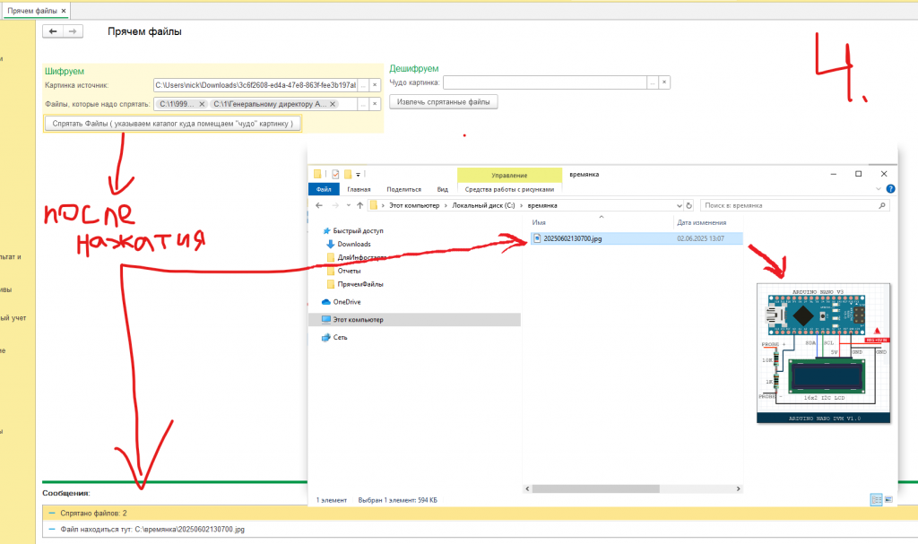The width and height of the screenshot is (918, 544).
Task: Go back with the 1C back arrow
Action: [x=53, y=31]
